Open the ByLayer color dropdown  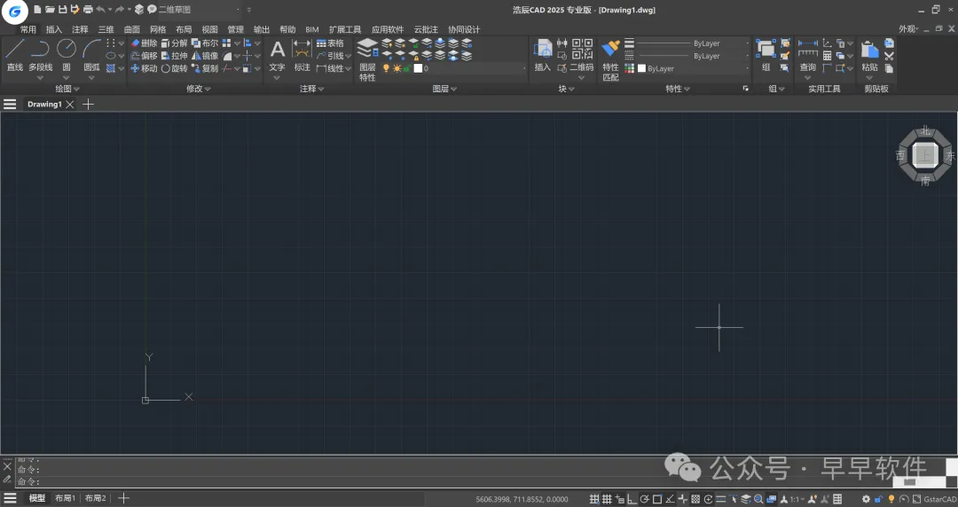(693, 68)
